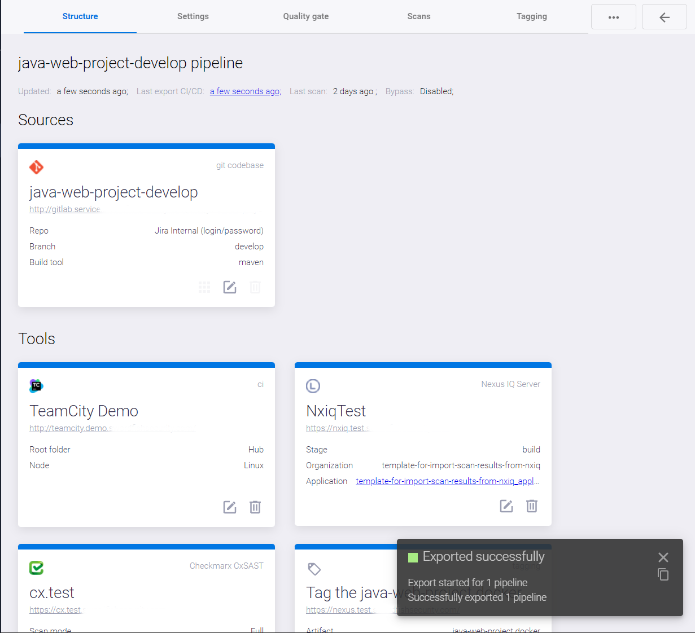Click the Nexus IQ Server logo icon
Viewport: 695px width, 633px height.
coord(313,386)
